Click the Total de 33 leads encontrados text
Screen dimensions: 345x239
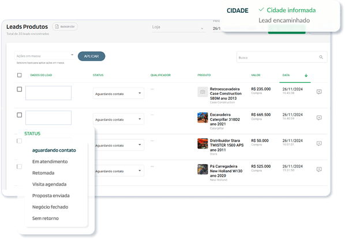click(x=28, y=34)
